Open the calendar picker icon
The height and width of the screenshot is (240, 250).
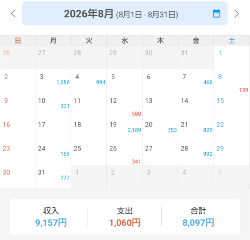[216, 13]
